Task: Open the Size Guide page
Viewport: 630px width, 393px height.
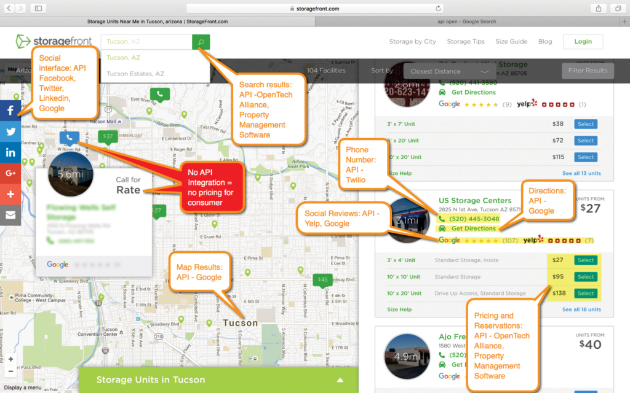Action: [511, 41]
